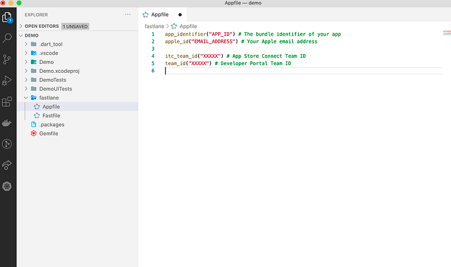Open the Kubernetes helm wheel icon
The image size is (451, 267).
point(7,186)
